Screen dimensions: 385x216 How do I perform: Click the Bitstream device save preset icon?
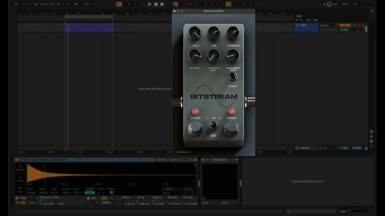coord(236,160)
